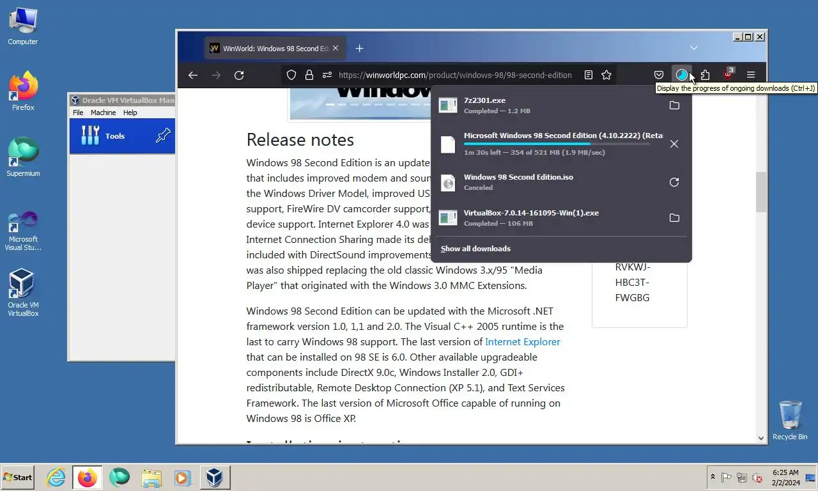The width and height of the screenshot is (818, 491).
Task: Click the downloads progress toolbar button
Action: (682, 75)
